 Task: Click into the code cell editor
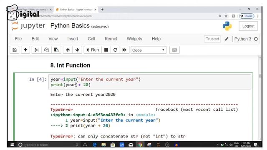(150, 82)
